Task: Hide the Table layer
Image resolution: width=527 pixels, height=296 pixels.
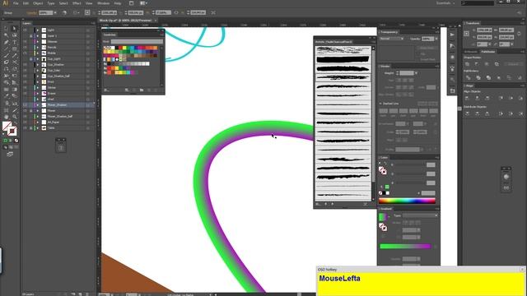Action: (26, 128)
